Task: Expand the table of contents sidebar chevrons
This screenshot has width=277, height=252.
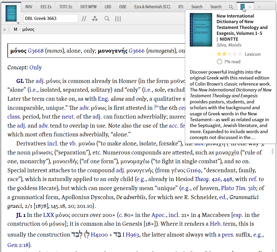Action: click(5, 30)
